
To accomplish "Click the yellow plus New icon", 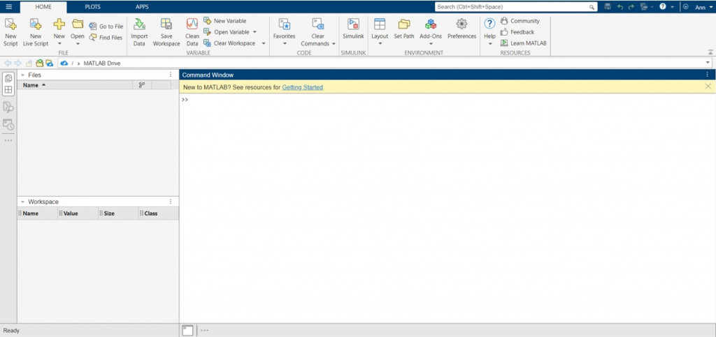I will tap(59, 24).
